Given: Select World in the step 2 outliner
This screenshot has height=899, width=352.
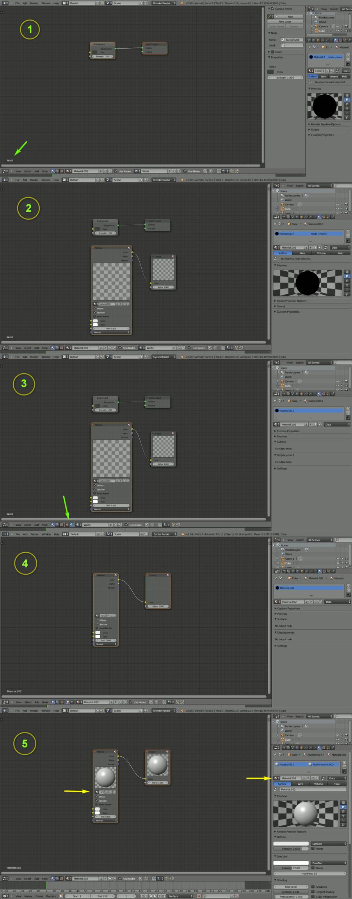Looking at the screenshot, I should click(288, 200).
